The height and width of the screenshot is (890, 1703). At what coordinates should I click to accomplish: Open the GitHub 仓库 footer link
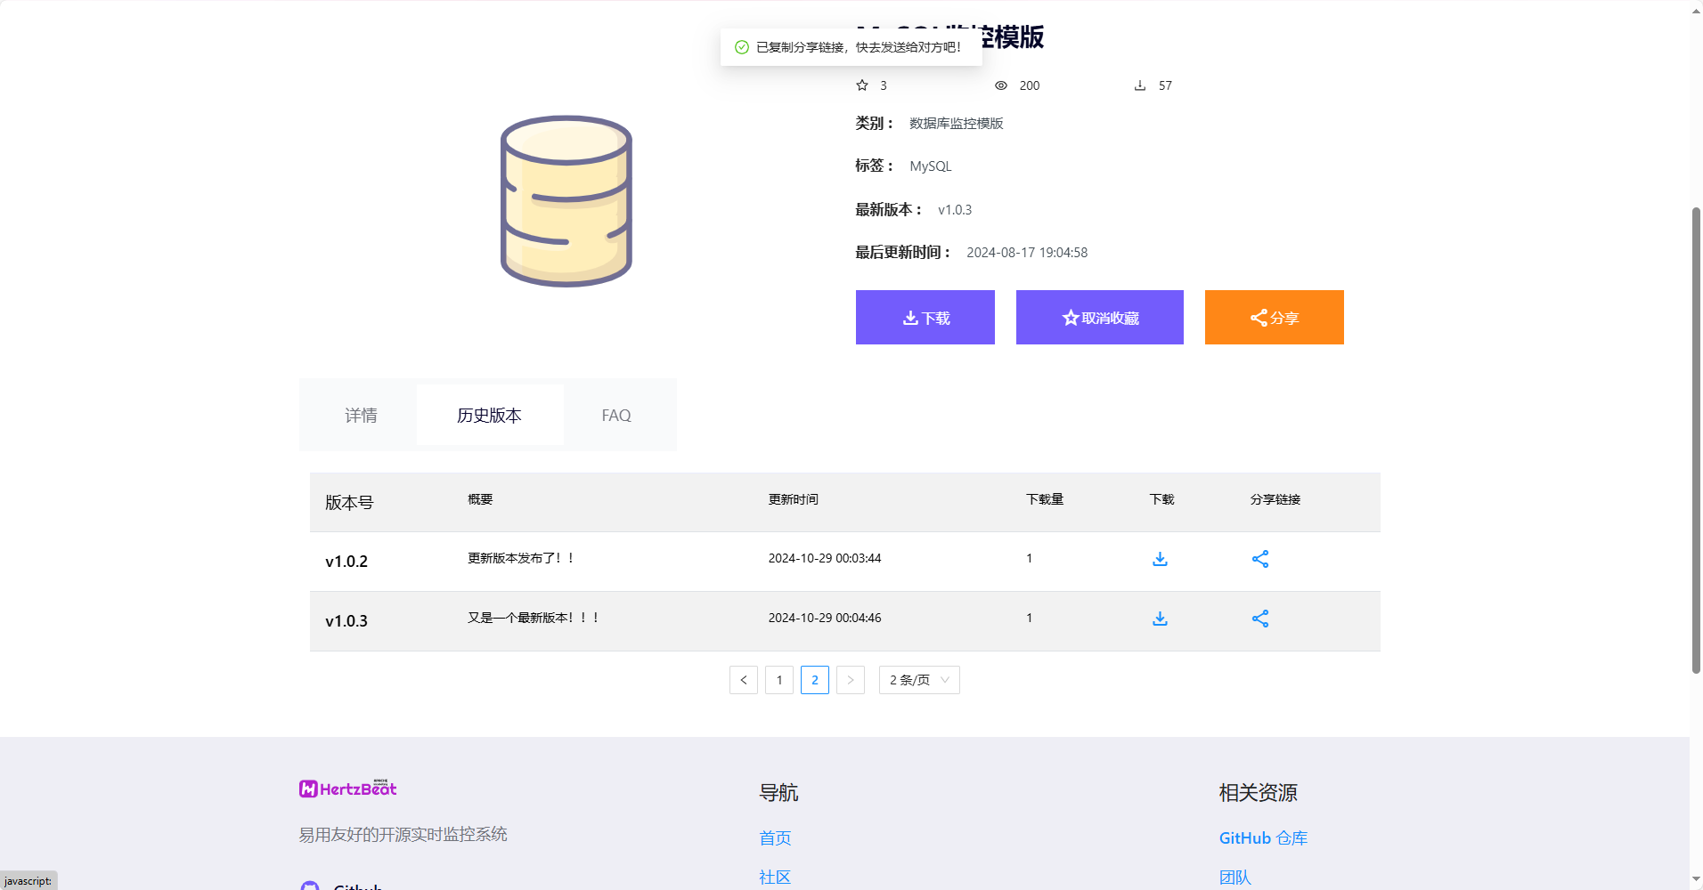click(1262, 838)
